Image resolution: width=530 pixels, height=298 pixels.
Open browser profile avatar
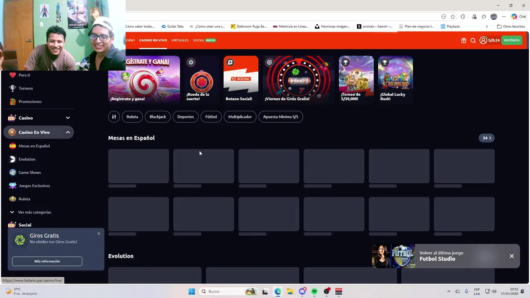click(494, 17)
